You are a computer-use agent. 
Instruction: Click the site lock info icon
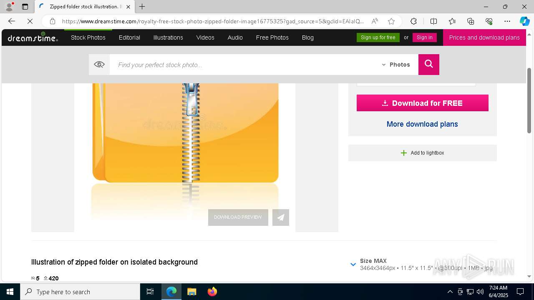[53, 21]
